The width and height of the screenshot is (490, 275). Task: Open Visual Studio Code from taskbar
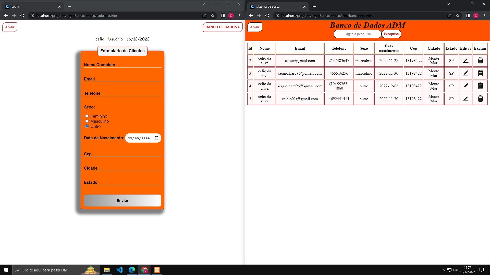(119, 270)
